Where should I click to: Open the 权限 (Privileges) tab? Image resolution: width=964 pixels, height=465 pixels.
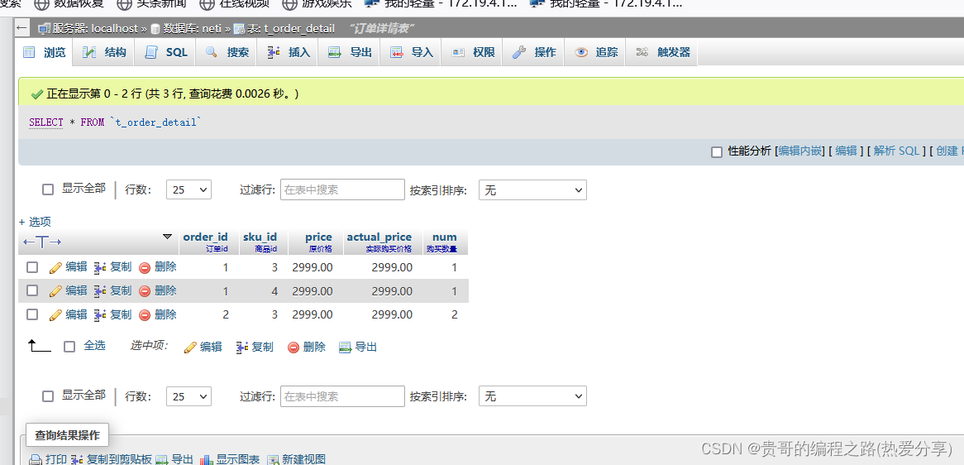474,53
